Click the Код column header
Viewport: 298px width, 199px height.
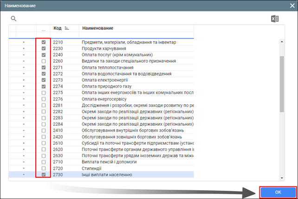(x=58, y=28)
